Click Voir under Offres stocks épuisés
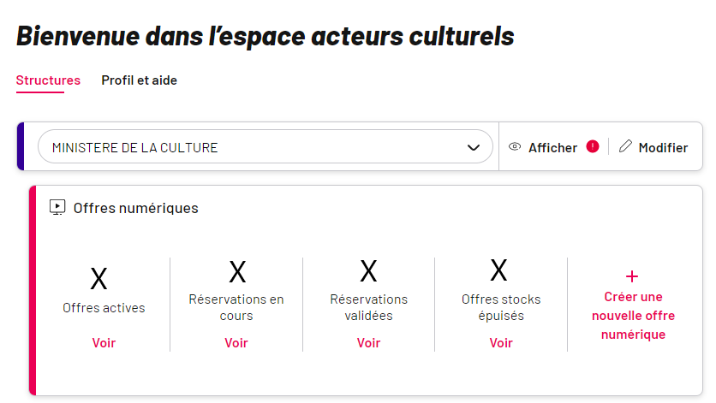716x403 pixels. 501,343
